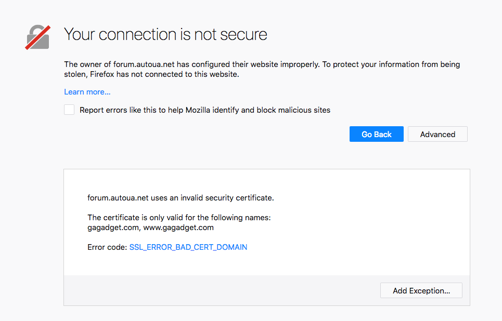Image resolution: width=502 pixels, height=321 pixels.
Task: Enable the report errors to Mozilla checkbox
Action: pyautogui.click(x=69, y=110)
